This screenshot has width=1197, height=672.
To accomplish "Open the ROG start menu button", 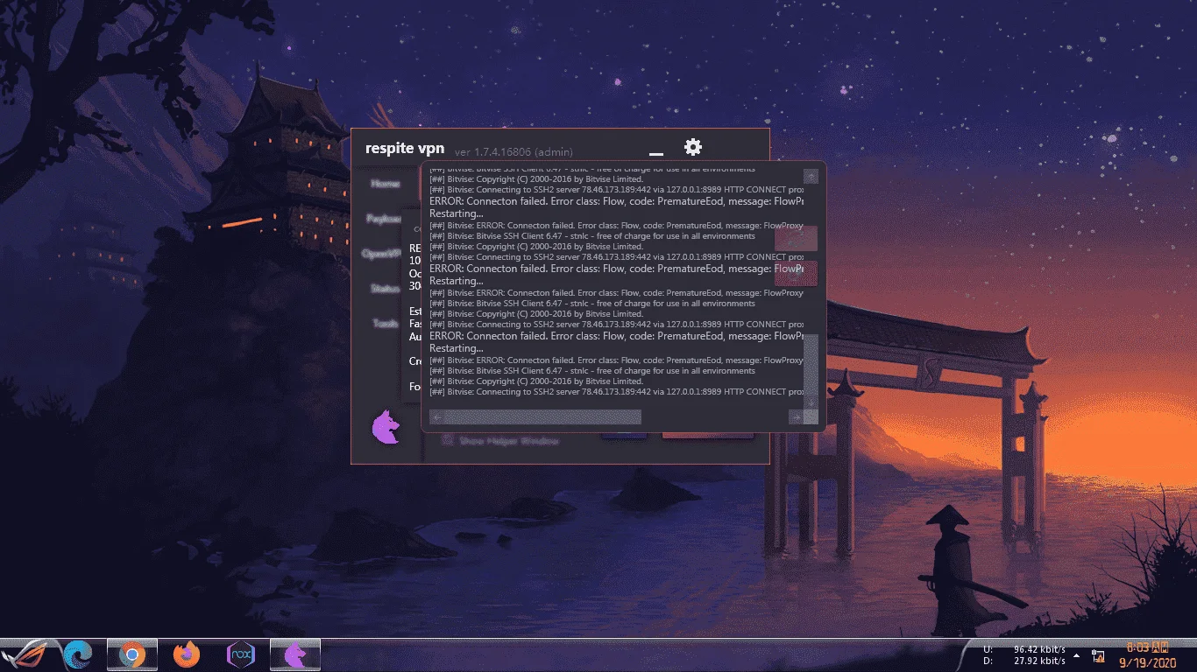I will pyautogui.click(x=26, y=654).
